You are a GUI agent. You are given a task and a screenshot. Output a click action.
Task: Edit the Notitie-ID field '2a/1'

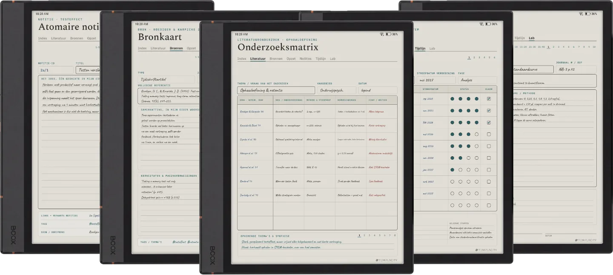(x=56, y=70)
